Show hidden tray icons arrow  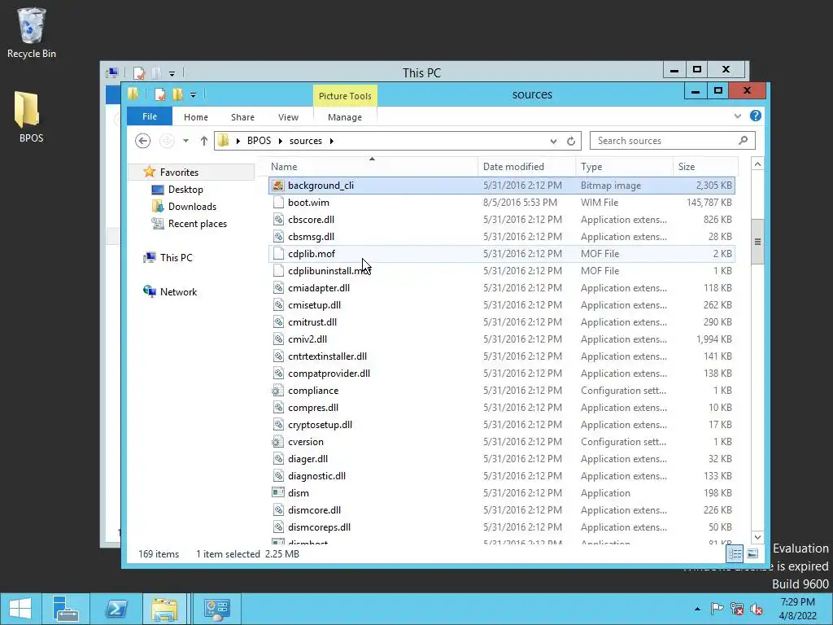click(697, 609)
